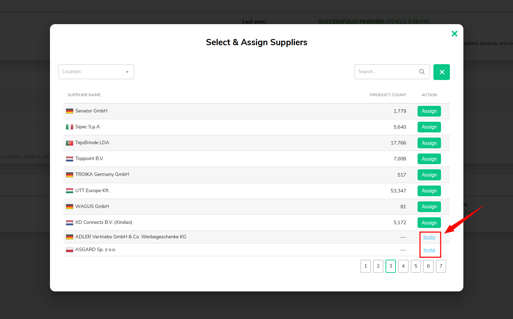Assign TROIKA Germany GmbH supplier
The image size is (513, 319).
point(429,175)
